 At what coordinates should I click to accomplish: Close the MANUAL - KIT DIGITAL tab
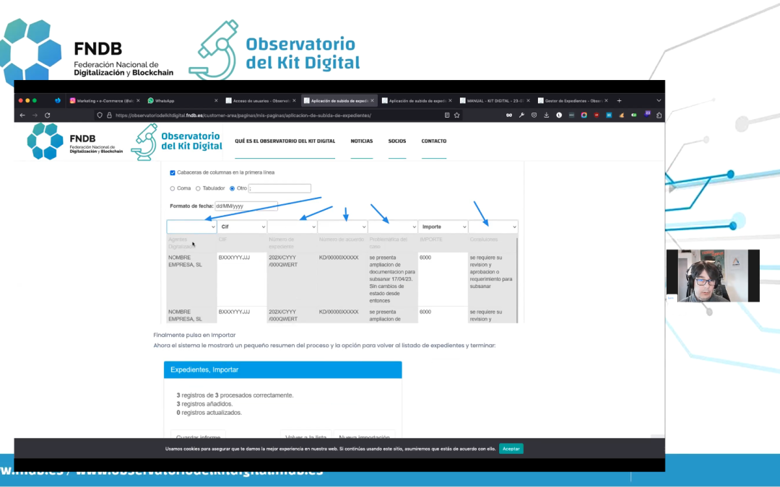[528, 100]
